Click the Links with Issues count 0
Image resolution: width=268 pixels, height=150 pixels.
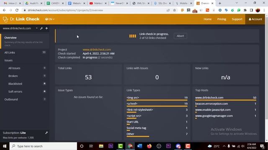point(157,77)
